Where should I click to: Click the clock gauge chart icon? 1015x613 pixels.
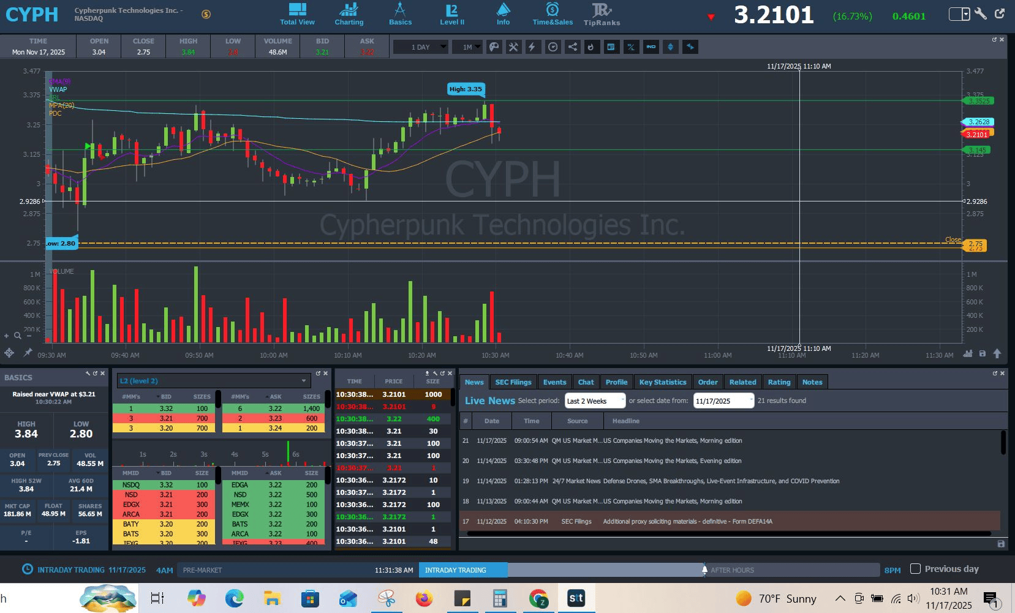tap(553, 47)
